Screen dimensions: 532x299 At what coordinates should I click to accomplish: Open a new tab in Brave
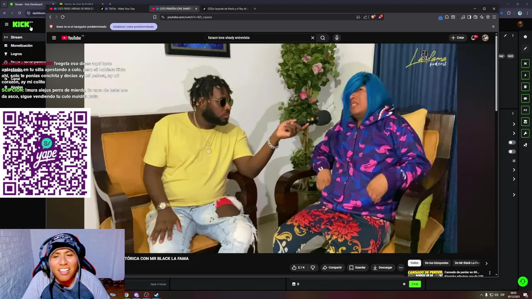[255, 8]
